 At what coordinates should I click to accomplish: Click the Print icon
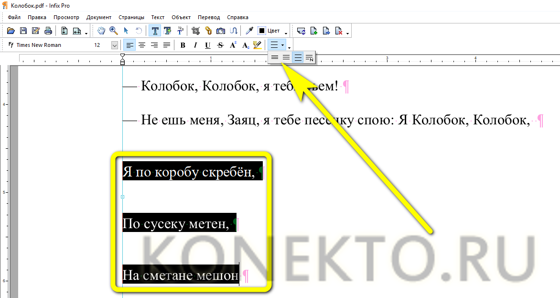[x=48, y=31]
